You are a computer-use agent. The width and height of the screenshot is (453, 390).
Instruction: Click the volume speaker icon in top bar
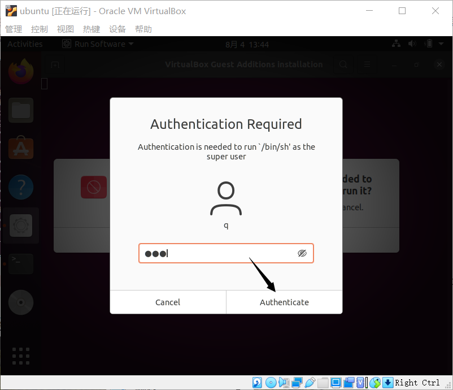click(412, 44)
